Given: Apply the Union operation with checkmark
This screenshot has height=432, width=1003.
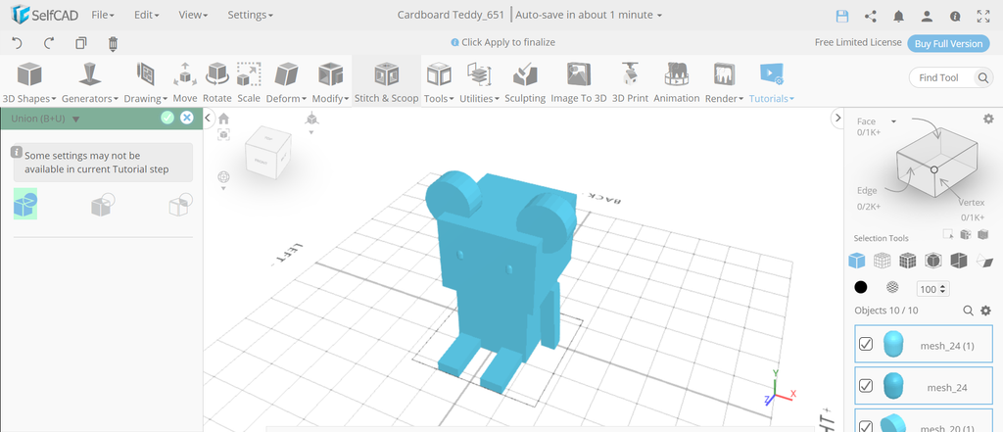Looking at the screenshot, I should coord(167,118).
